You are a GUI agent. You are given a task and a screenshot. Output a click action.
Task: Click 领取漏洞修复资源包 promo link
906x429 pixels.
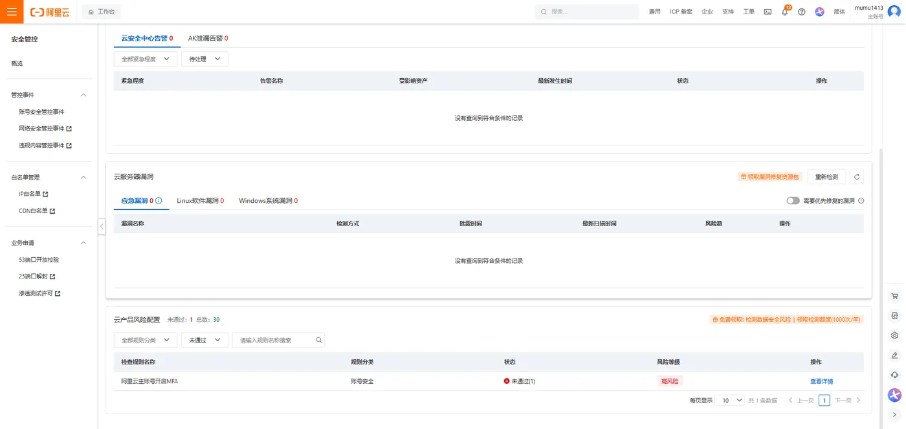tap(770, 176)
